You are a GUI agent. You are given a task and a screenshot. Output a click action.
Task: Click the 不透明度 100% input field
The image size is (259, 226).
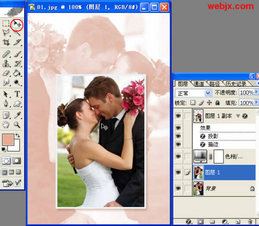click(247, 93)
